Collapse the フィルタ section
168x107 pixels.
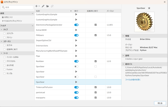(x=32, y=26)
